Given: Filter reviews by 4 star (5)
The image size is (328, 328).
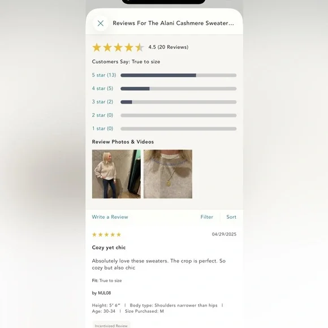Looking at the screenshot, I should tap(102, 88).
